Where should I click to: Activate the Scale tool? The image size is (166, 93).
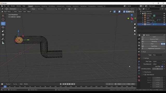(x=3, y=31)
